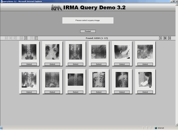Image resolution: width=178 pixels, height=130 pixels.
Task: Click the first thumbnail in bottom row
Action: click(29, 80)
